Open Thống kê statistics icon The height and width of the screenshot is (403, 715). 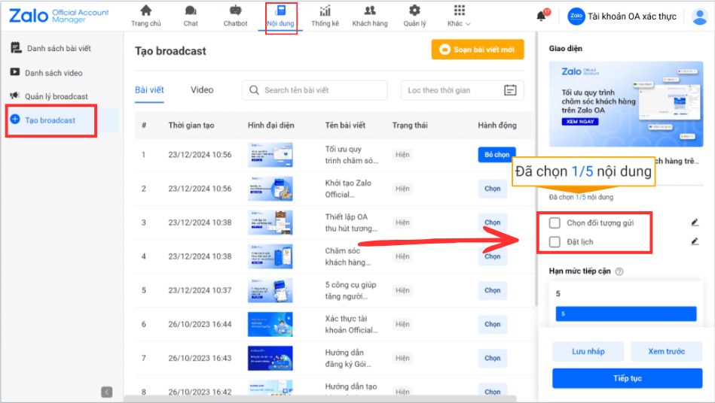[x=325, y=11]
